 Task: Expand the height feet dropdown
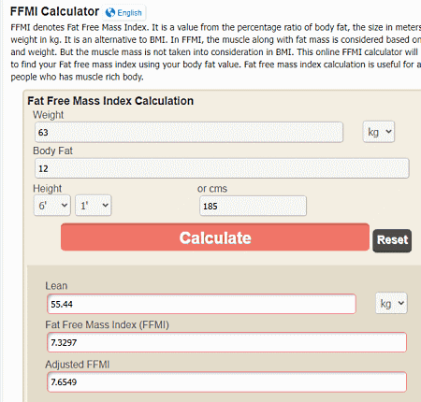click(52, 206)
